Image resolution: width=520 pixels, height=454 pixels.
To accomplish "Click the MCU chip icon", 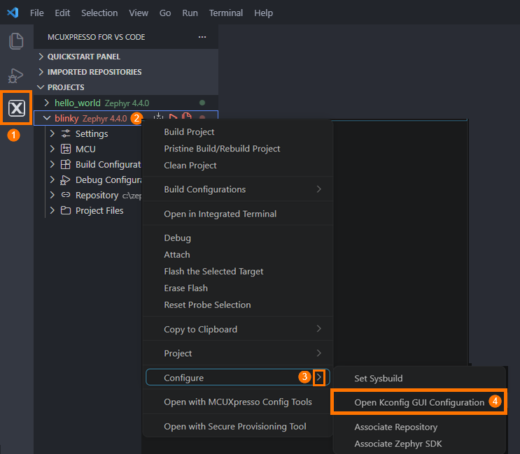I will coord(66,149).
